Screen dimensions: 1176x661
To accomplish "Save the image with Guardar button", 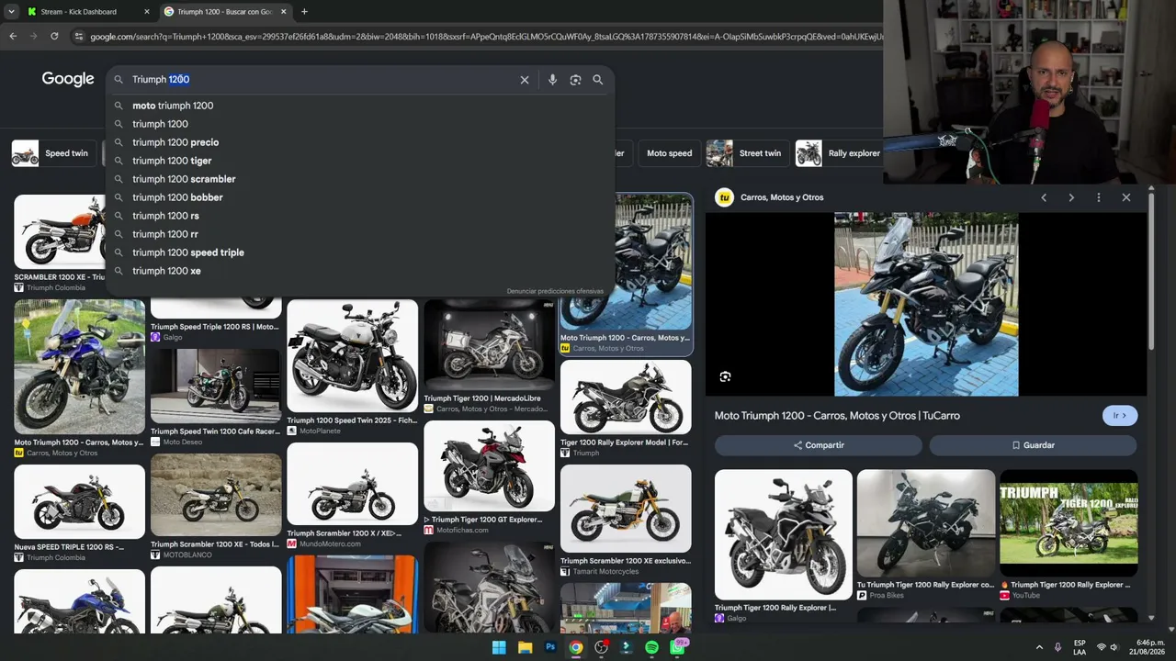I will tap(1034, 445).
